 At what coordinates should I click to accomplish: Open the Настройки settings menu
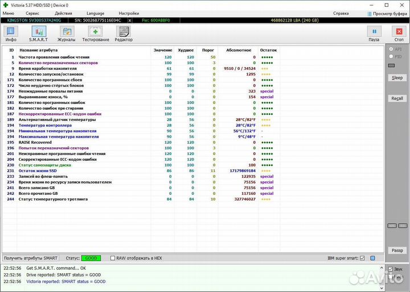click(x=128, y=12)
